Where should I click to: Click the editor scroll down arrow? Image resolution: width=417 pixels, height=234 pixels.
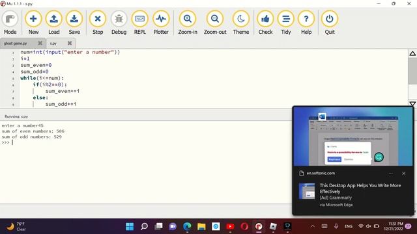coord(412,103)
